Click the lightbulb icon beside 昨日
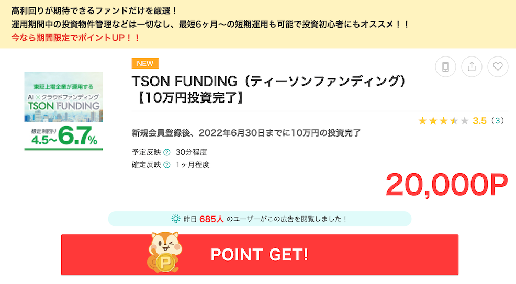This screenshot has width=516, height=284. [x=176, y=219]
